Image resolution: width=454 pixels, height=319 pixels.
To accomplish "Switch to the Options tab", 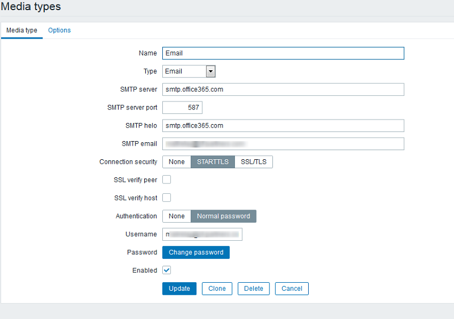I will point(60,31).
